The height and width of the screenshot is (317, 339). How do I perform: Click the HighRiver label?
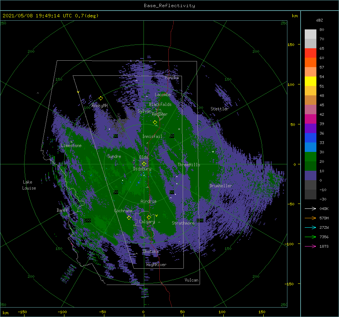point(156,265)
